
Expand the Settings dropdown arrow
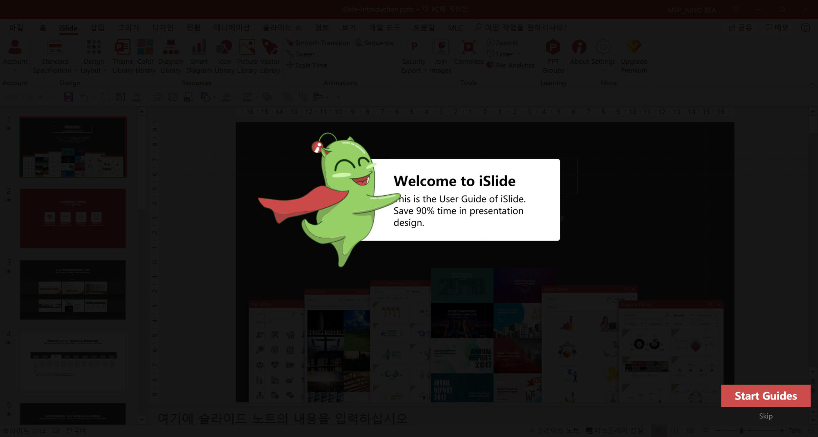pyautogui.click(x=603, y=70)
